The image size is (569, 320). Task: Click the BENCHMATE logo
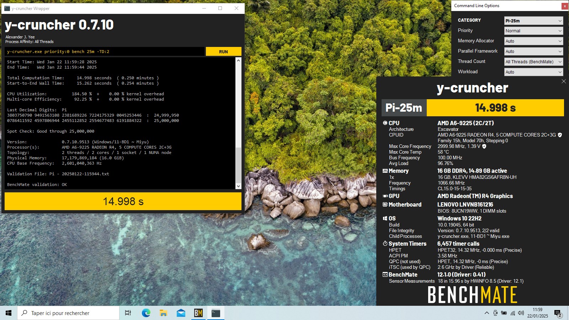pyautogui.click(x=472, y=295)
